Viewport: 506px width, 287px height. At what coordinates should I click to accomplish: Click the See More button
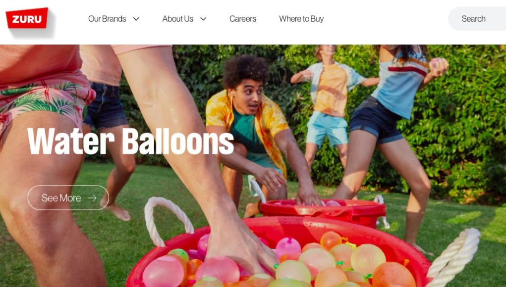(68, 198)
